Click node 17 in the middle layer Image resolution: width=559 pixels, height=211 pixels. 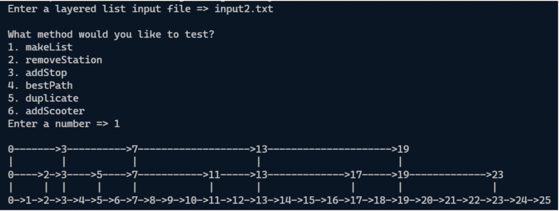(356, 175)
